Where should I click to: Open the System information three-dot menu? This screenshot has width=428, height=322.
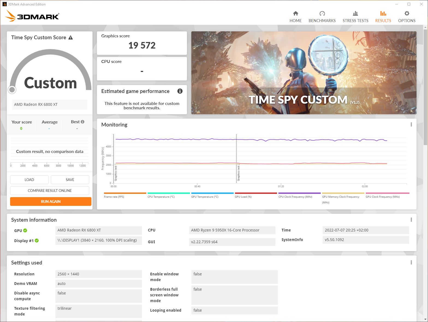click(411, 220)
